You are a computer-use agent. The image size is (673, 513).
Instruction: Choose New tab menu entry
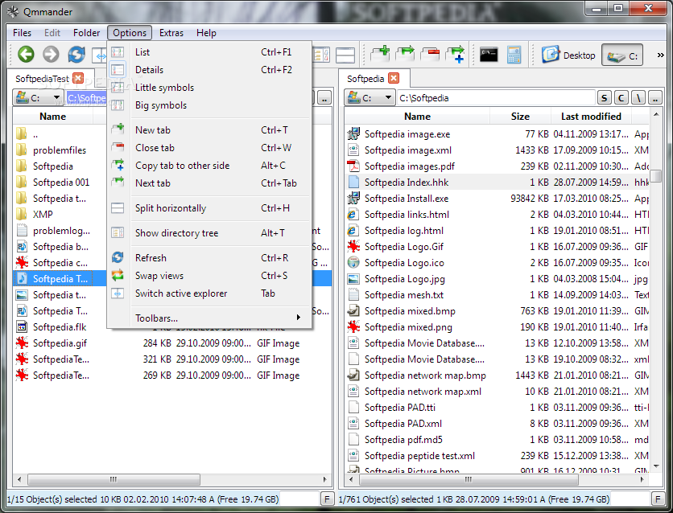[209, 129]
